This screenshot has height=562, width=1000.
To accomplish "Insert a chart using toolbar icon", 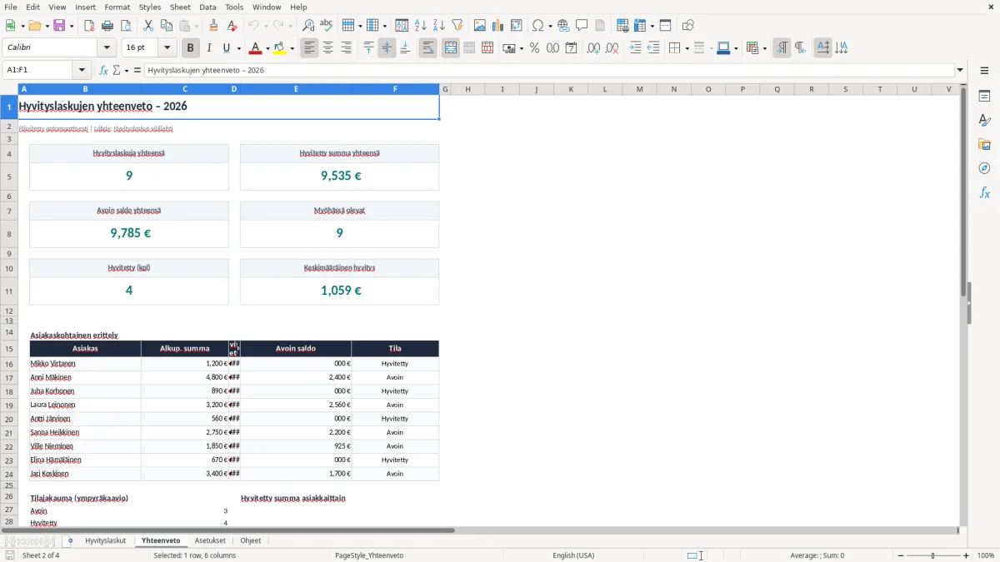I will (498, 26).
